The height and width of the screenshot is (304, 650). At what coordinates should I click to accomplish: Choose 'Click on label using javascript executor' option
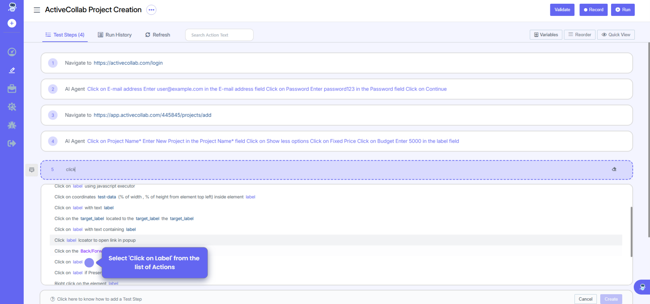[x=95, y=186]
